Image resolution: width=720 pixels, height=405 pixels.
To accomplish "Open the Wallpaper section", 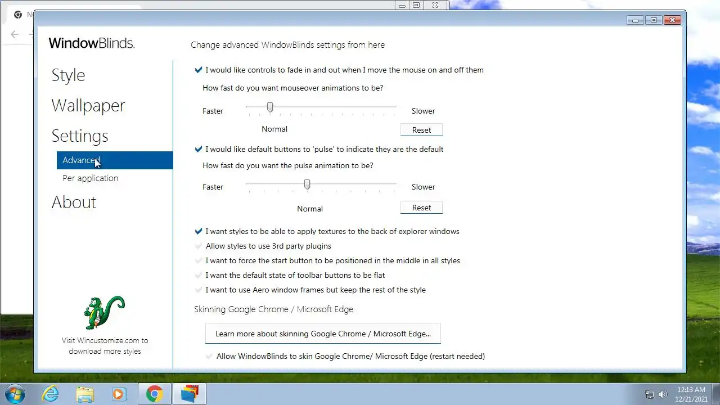I will click(x=88, y=105).
